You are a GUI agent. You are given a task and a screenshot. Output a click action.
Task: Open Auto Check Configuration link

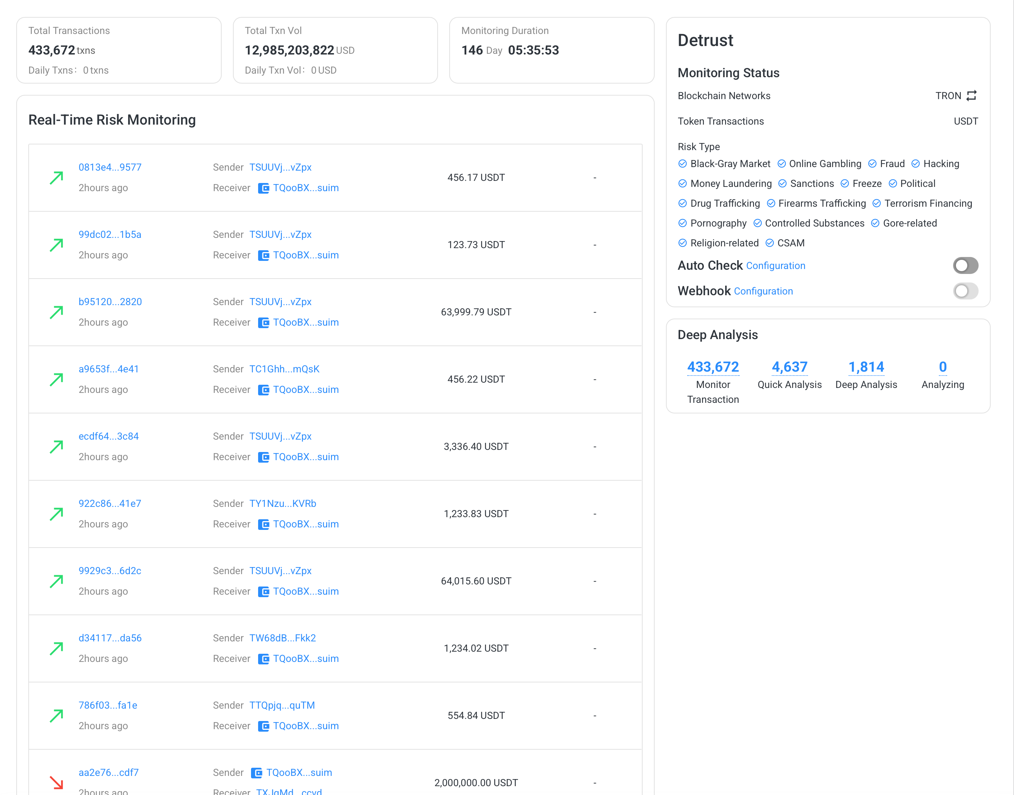click(x=775, y=266)
